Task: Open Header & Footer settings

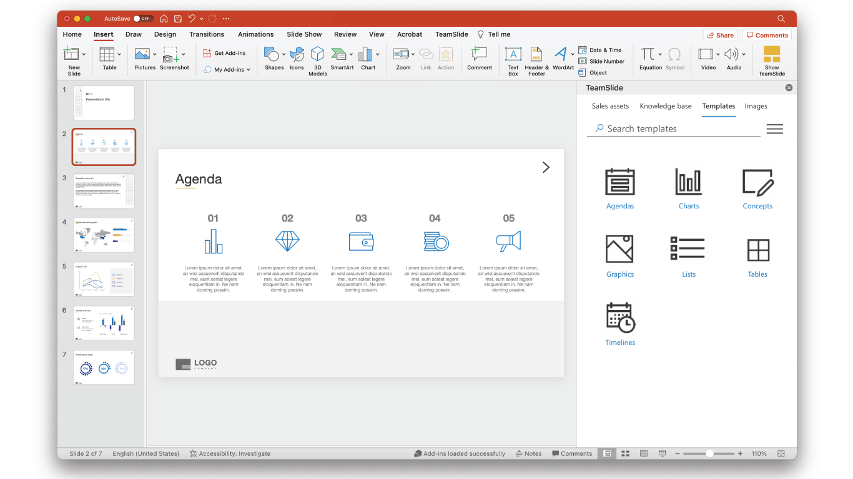Action: tap(536, 60)
